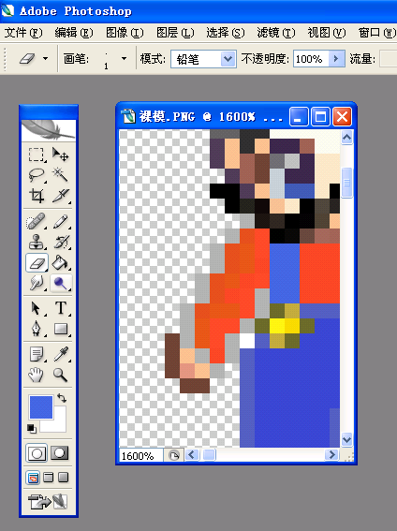Viewport: 397px width, 531px height.
Task: Select the Zoom magnifier tool
Action: [x=60, y=375]
